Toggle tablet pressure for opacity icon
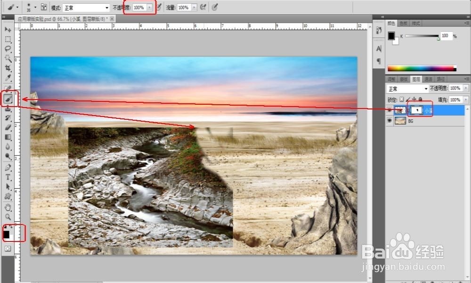471x283 pixels. tap(159, 7)
